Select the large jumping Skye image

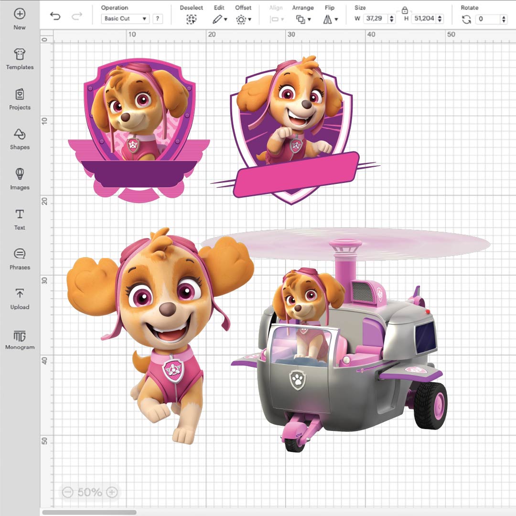click(x=160, y=336)
